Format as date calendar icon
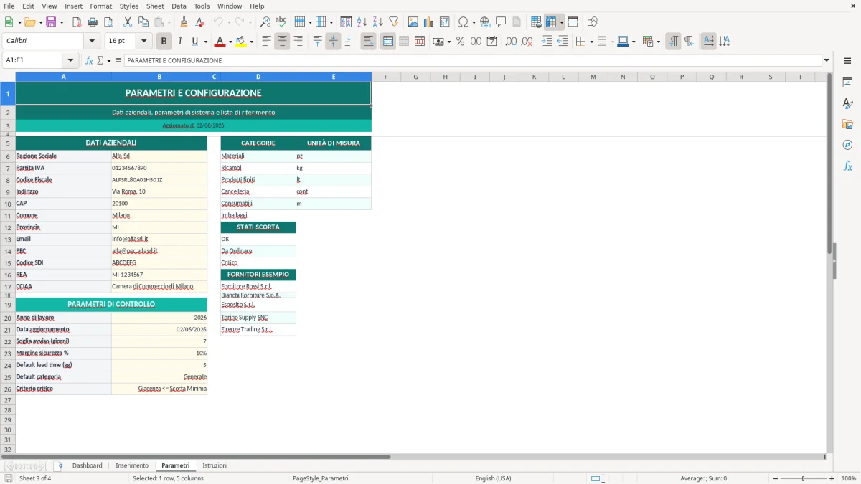This screenshot has width=861, height=484. point(491,42)
